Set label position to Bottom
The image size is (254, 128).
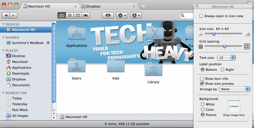tap(203, 69)
